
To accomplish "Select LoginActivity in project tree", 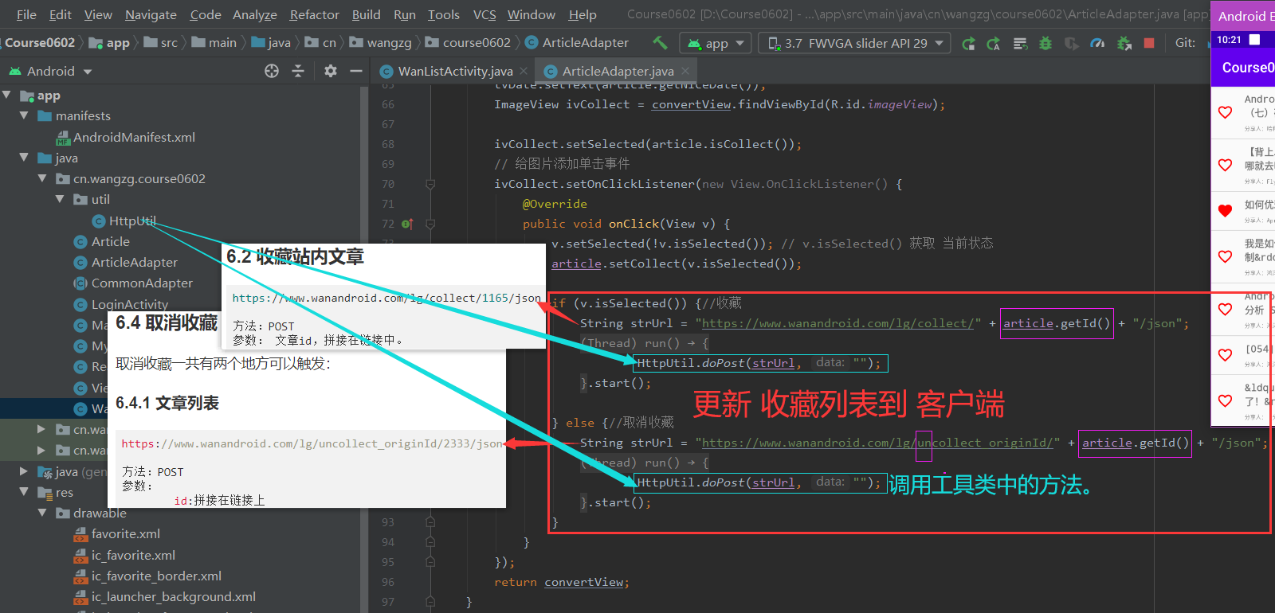I will coord(129,304).
